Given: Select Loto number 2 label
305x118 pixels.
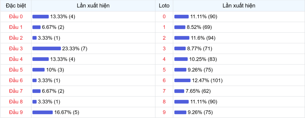Looking at the screenshot, I should pyautogui.click(x=164, y=38).
